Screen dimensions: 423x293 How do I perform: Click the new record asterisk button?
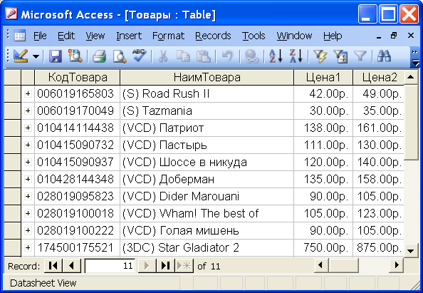(184, 266)
